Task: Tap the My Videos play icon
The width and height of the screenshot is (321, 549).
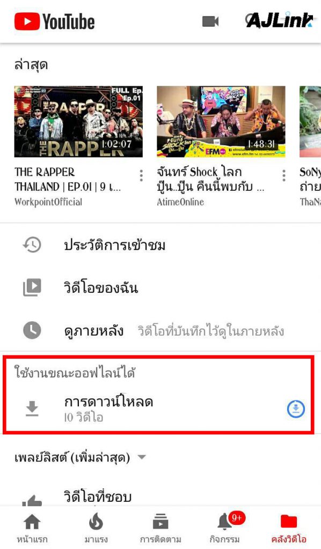Action: point(32,287)
